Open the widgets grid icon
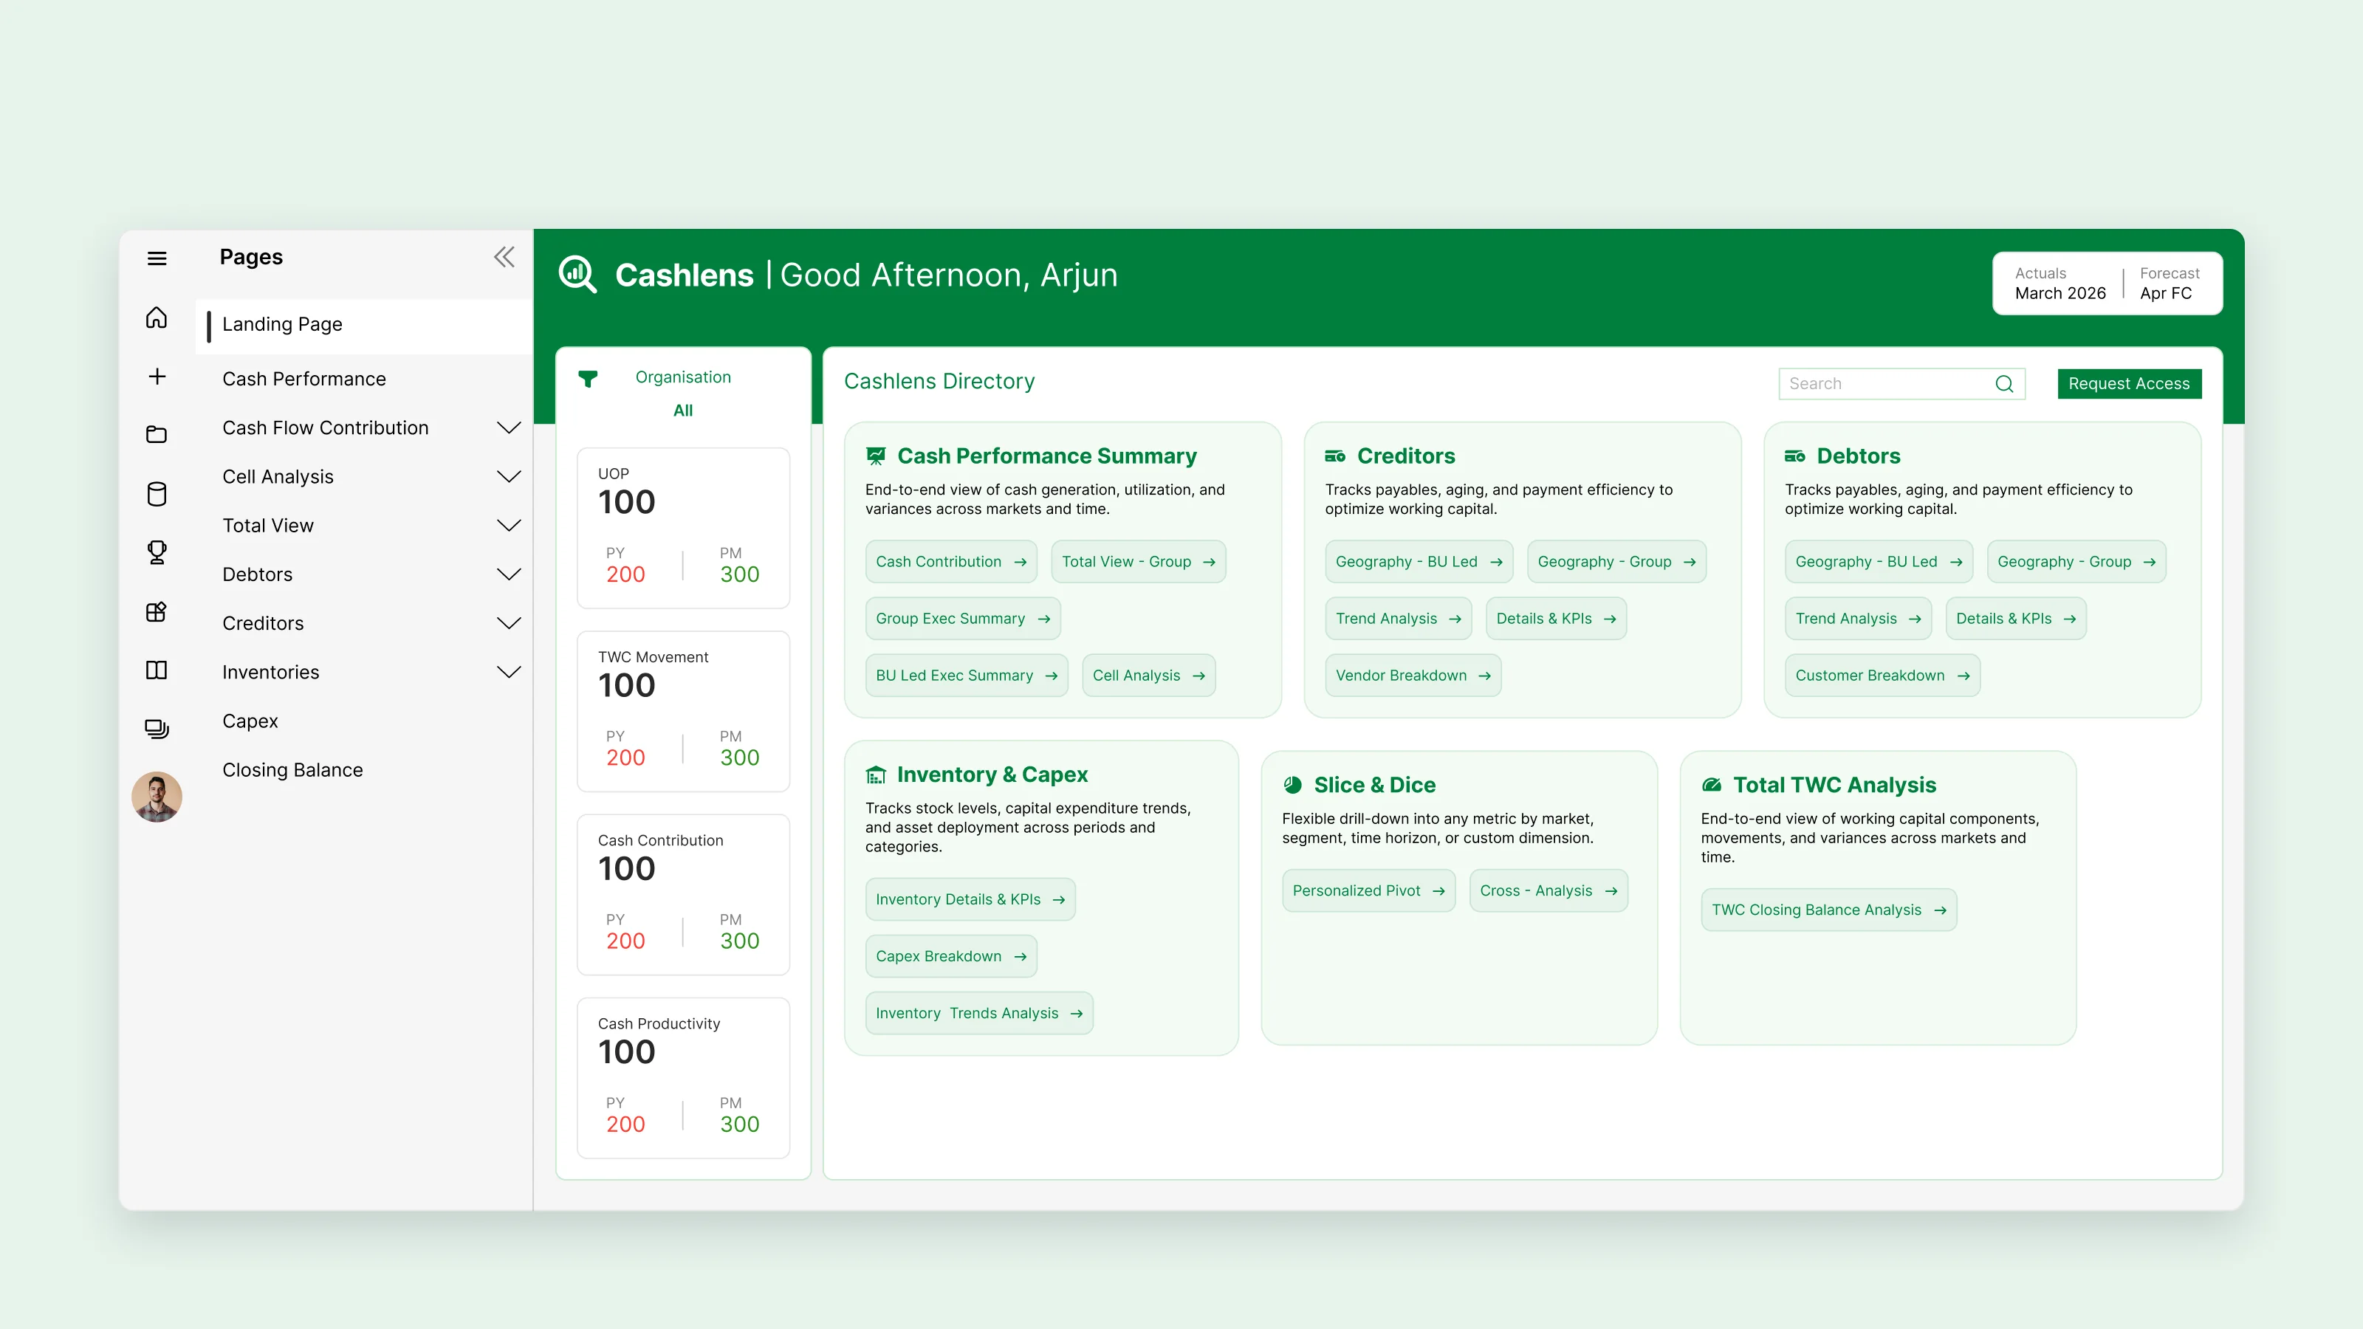Screen dimensions: 2363x1329 coord(157,612)
